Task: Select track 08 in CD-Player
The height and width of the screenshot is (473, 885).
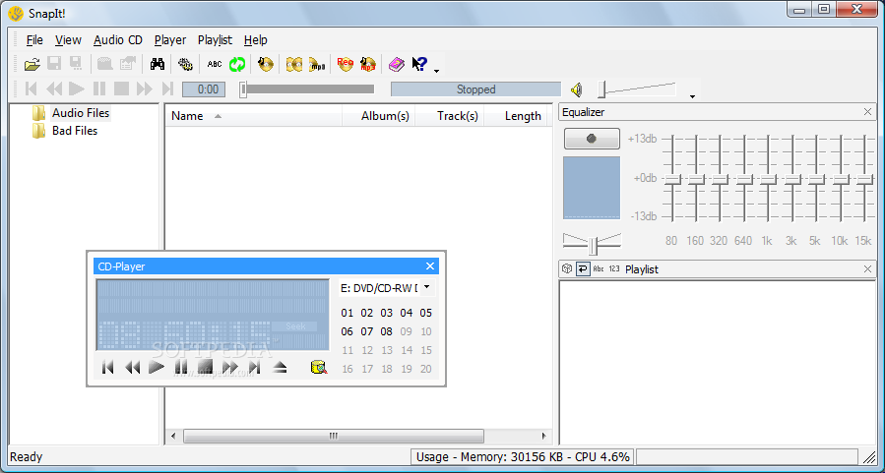Action: point(386,331)
